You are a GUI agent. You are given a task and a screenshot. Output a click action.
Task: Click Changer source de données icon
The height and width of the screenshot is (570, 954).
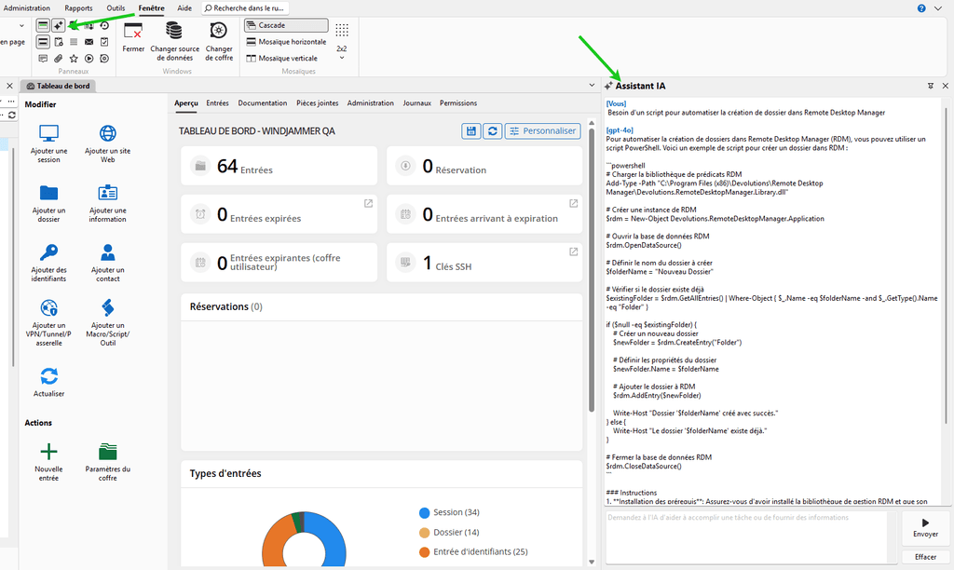coord(175,31)
